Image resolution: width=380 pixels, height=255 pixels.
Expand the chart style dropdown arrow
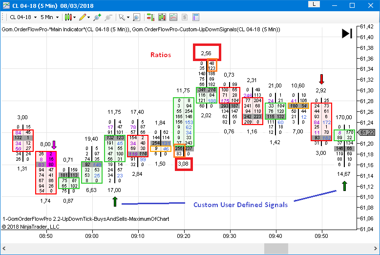[x=74, y=18]
